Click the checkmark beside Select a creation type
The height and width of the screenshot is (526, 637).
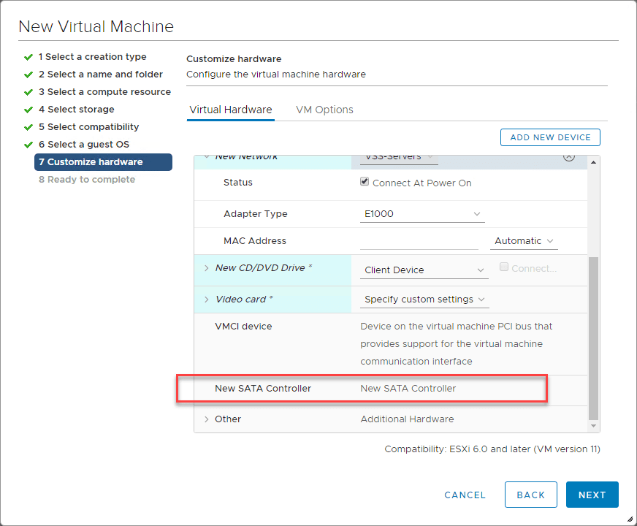pyautogui.click(x=28, y=57)
